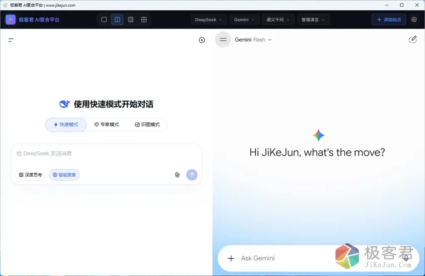The image size is (425, 276).
Task: Select 识图模式 mode
Action: pyautogui.click(x=147, y=125)
